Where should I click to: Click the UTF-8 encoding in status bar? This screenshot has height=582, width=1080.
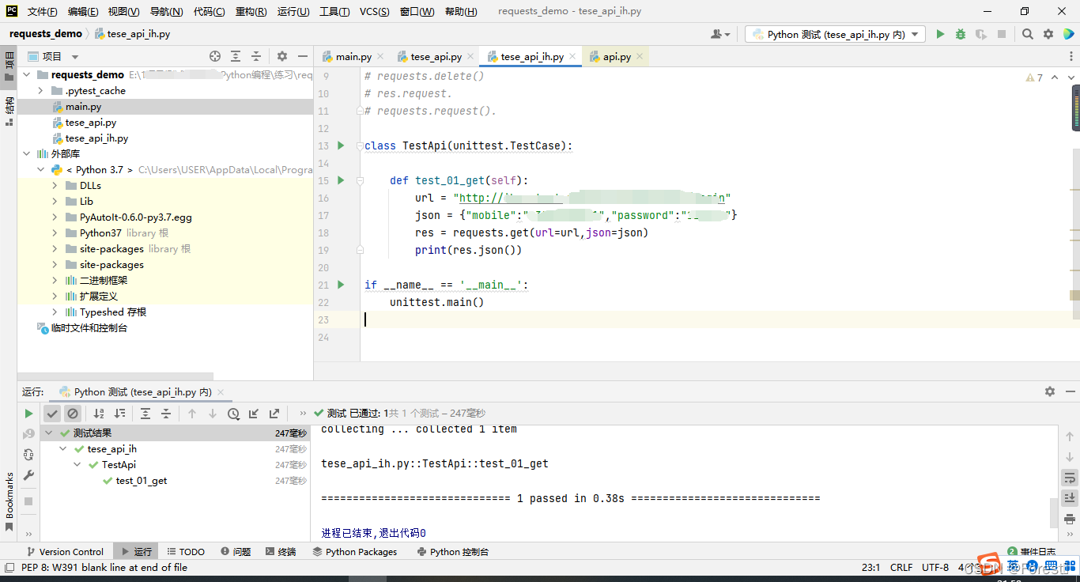[x=935, y=567]
